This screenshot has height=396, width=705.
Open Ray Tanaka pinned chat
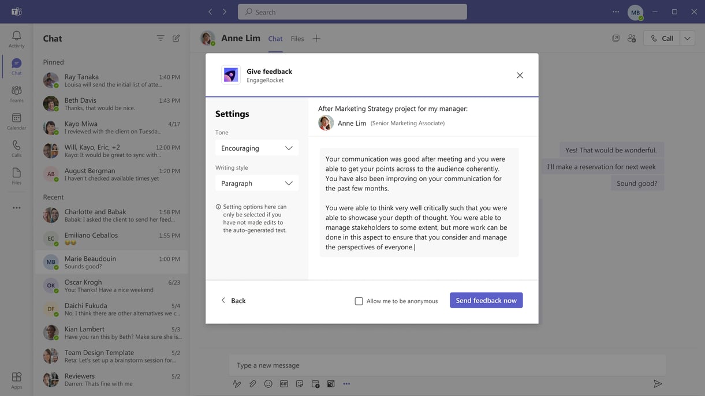pyautogui.click(x=111, y=80)
